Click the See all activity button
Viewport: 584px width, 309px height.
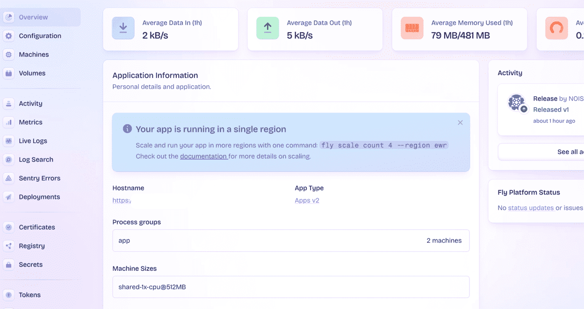541,152
